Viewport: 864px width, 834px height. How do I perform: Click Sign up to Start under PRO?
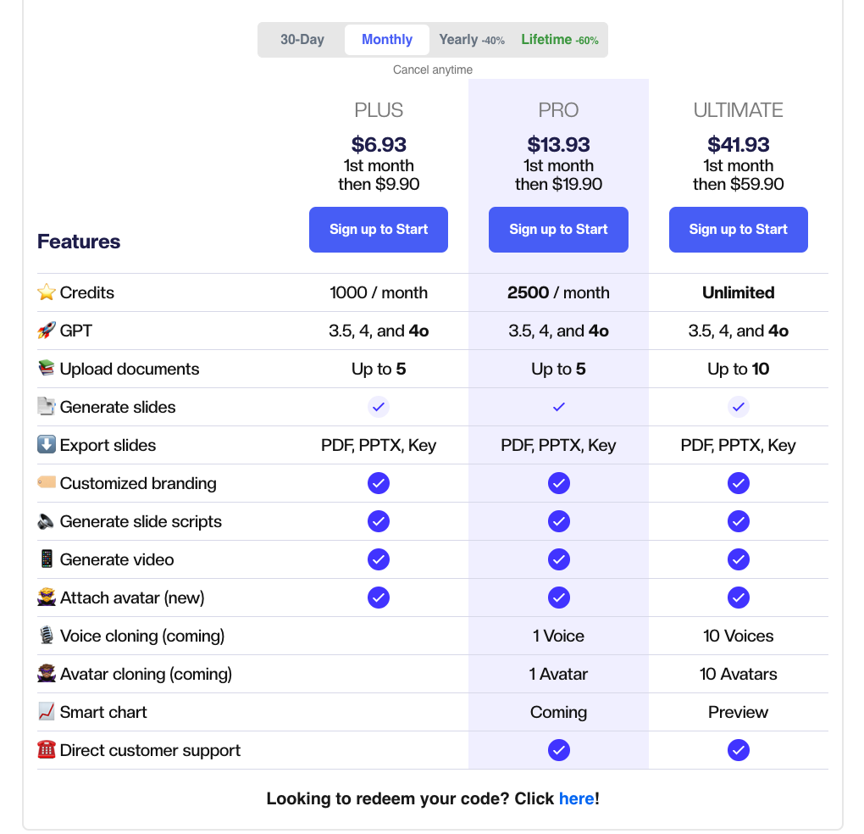pos(558,230)
